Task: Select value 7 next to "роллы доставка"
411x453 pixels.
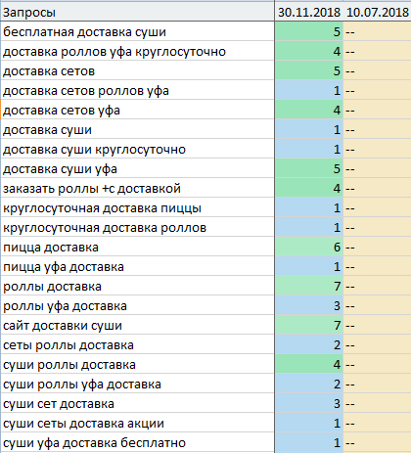Action: click(309, 286)
